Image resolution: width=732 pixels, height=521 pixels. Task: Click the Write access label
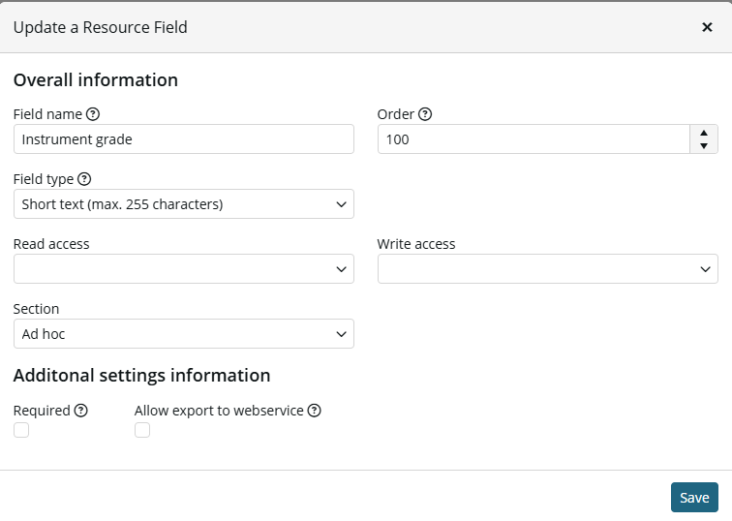click(416, 244)
